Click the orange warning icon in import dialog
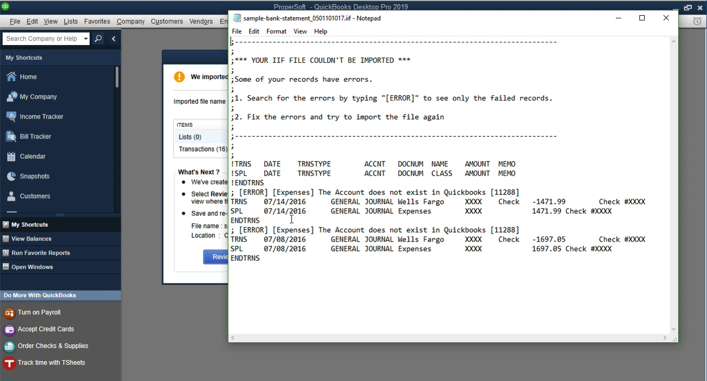 (179, 77)
